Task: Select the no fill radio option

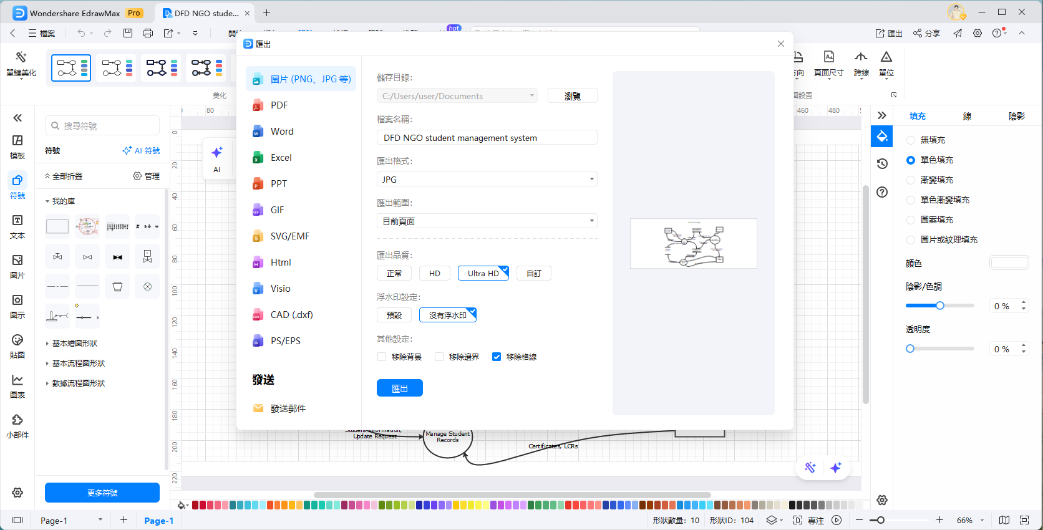Action: [911, 140]
